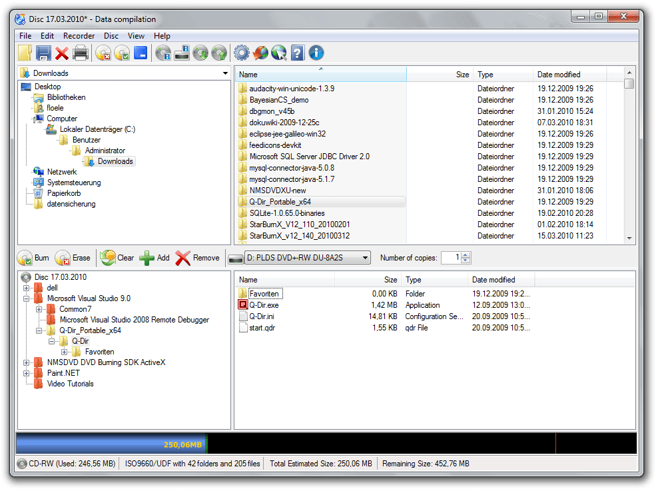Image resolution: width=656 pixels, height=489 pixels.
Task: Open a compilation with the yellow folder icon
Action: (x=25, y=53)
